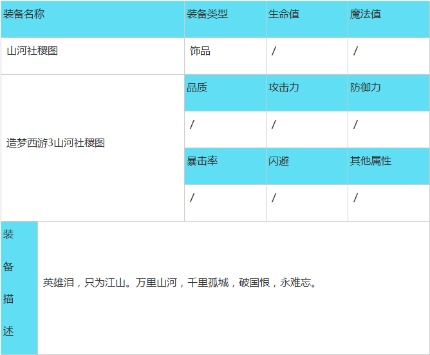
Task: Click the 装备名称 header cell
Action: pyautogui.click(x=93, y=19)
